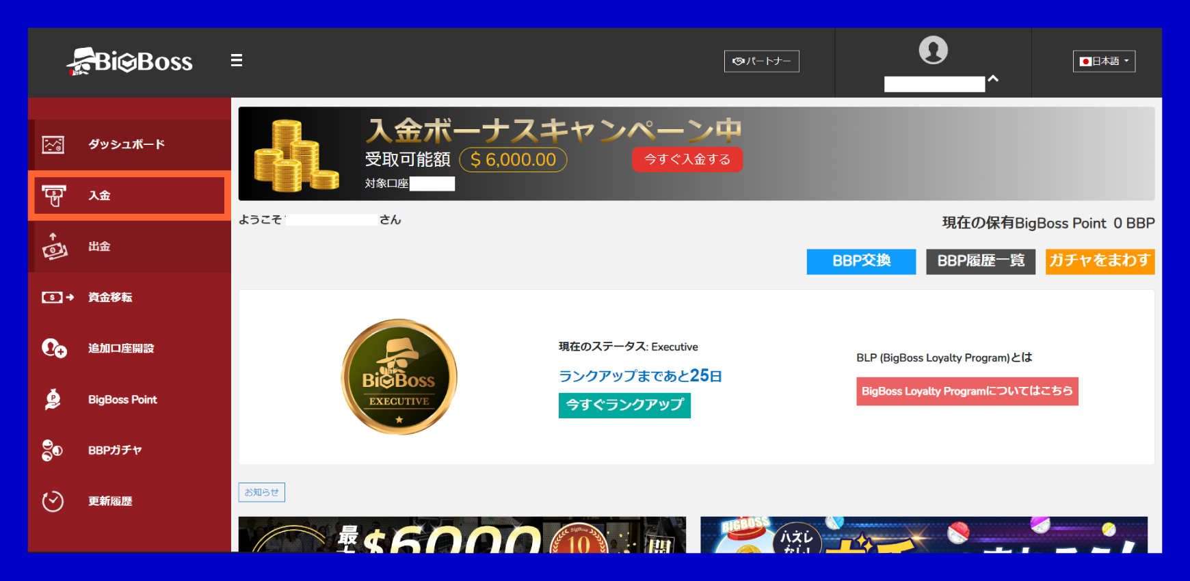Viewport: 1190px width, 581px height.
Task: Click the BBPガチャ gacha icon
Action: pyautogui.click(x=52, y=450)
